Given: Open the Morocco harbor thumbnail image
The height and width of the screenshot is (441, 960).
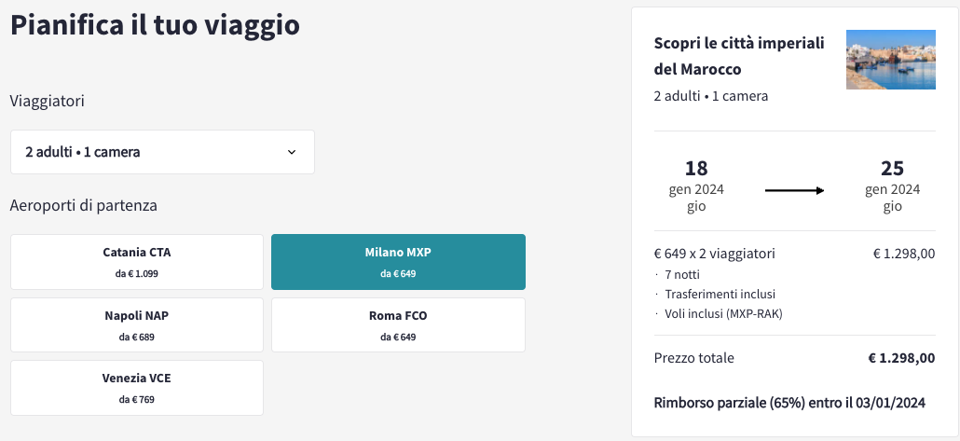Looking at the screenshot, I should coord(891,60).
